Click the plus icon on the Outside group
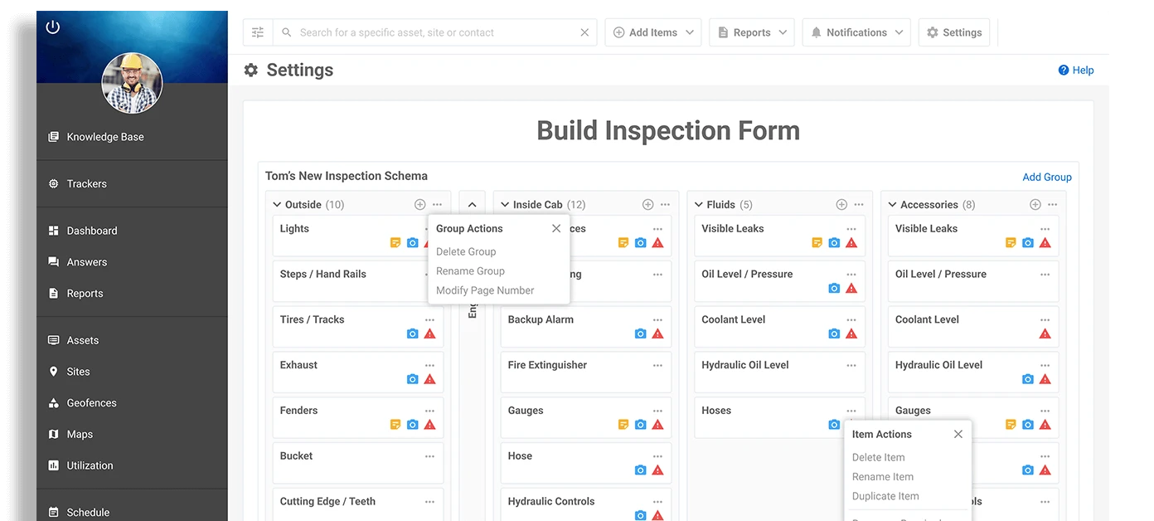This screenshot has height=521, width=1154. tap(419, 203)
